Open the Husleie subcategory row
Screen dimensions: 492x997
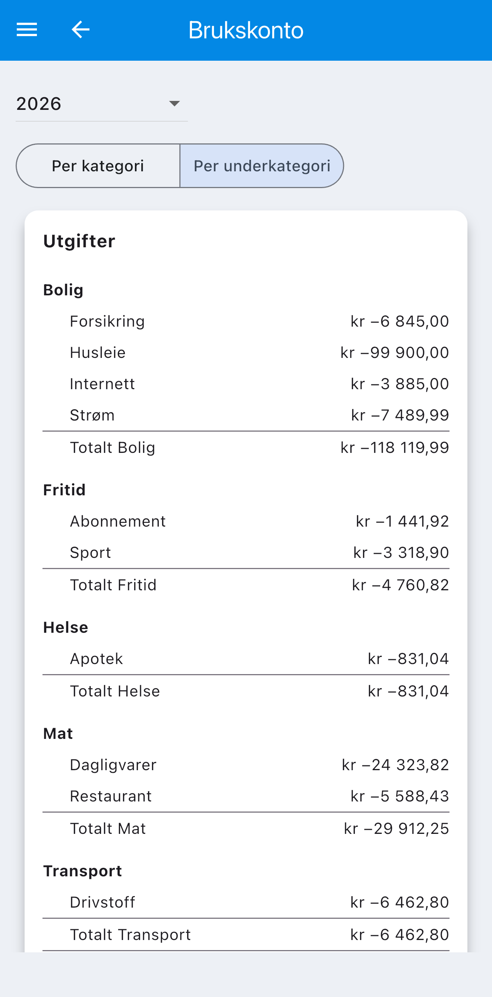246,353
